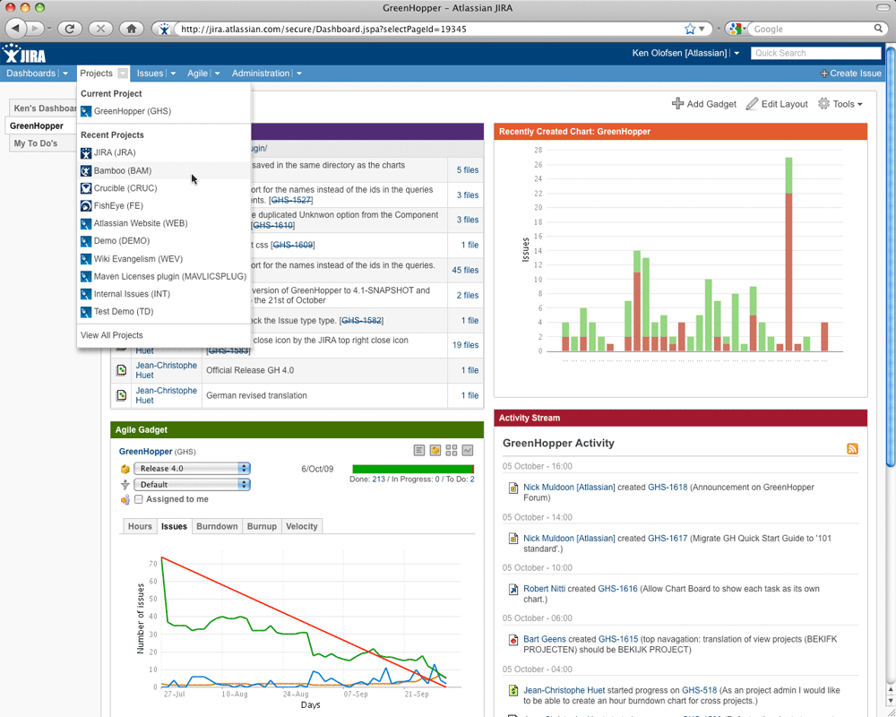The height and width of the screenshot is (717, 896).
Task: Expand the Agile menu arrow
Action: [x=217, y=73]
